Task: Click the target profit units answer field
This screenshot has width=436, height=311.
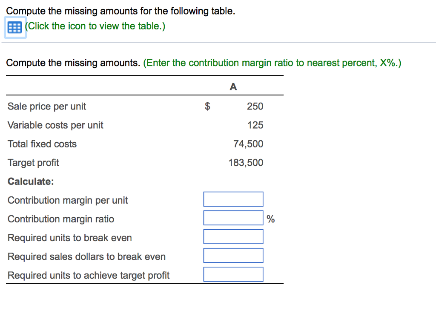Action: coord(233,274)
